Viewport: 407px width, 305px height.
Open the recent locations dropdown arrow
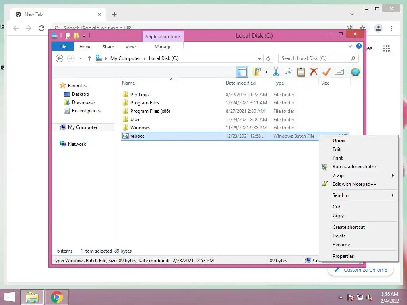80,58
